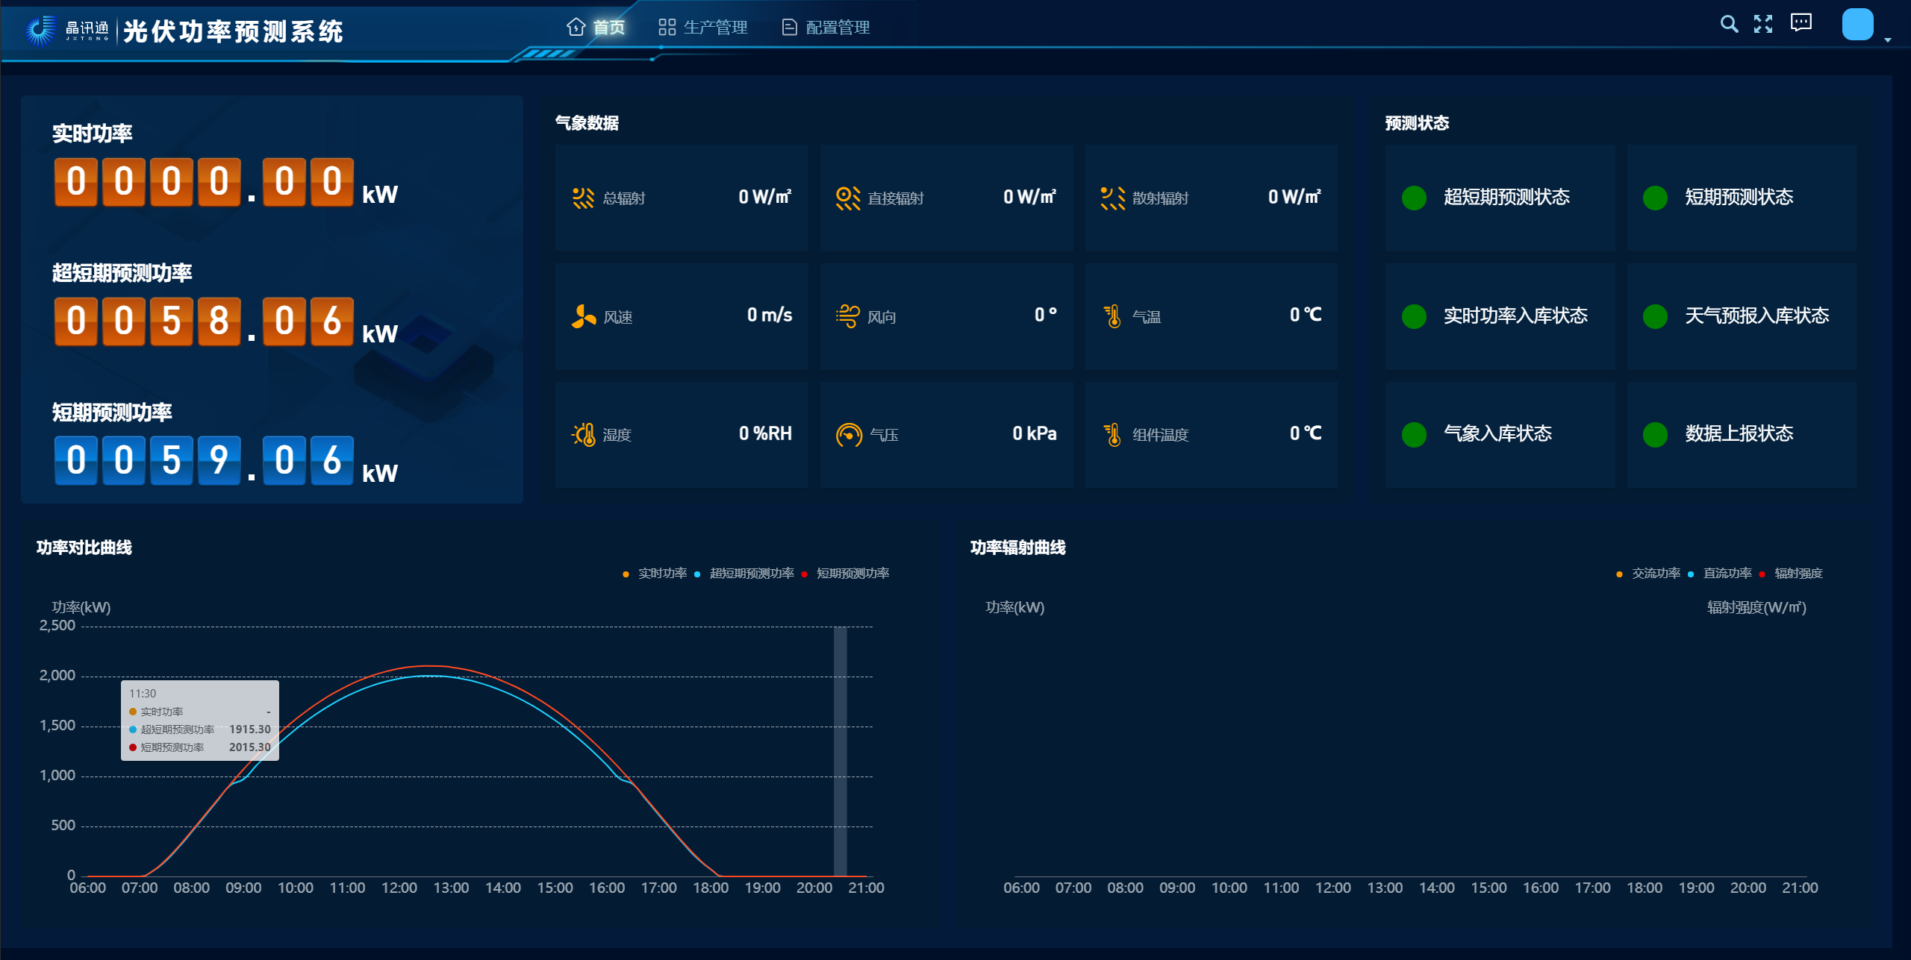Click the search magnifier icon
Image resolution: width=1911 pixels, height=960 pixels.
(x=1729, y=24)
